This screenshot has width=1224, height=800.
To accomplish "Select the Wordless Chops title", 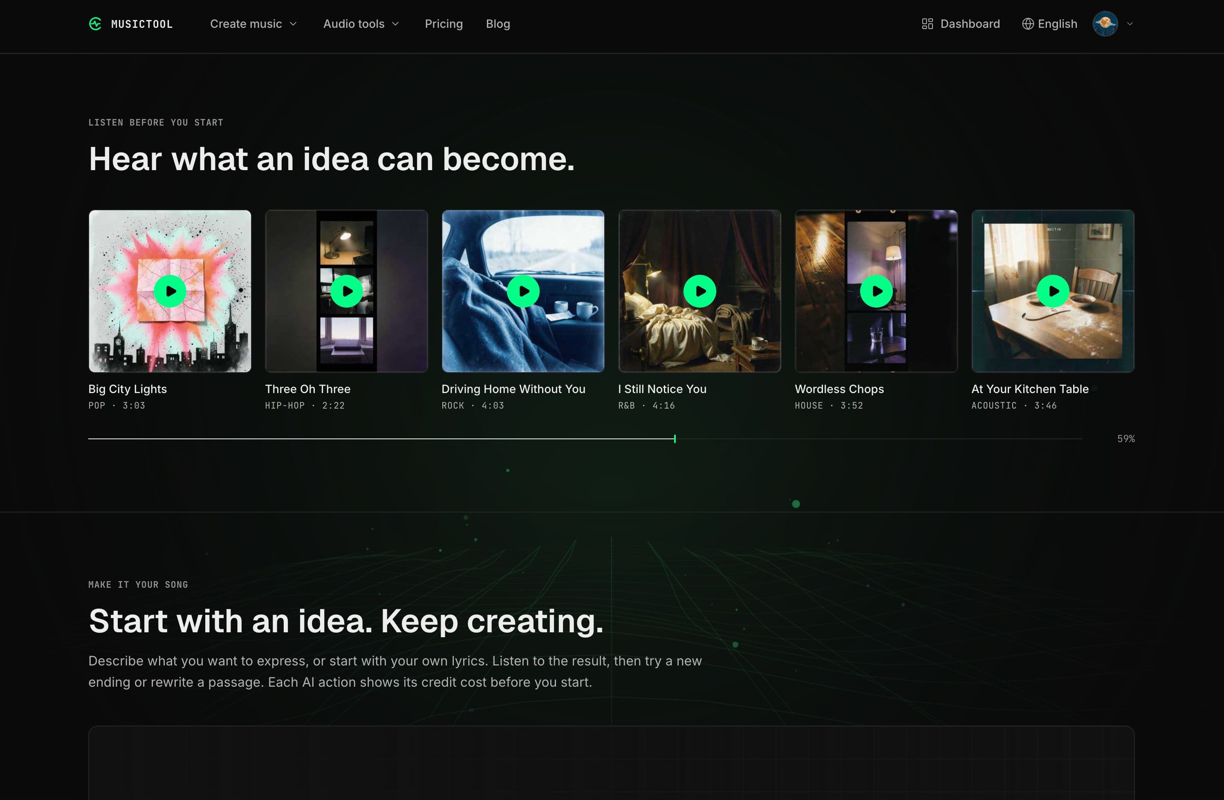I will [839, 389].
